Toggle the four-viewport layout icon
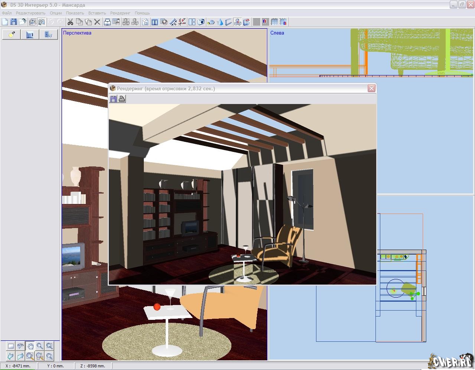This screenshot has width=475, height=370. click(192, 22)
